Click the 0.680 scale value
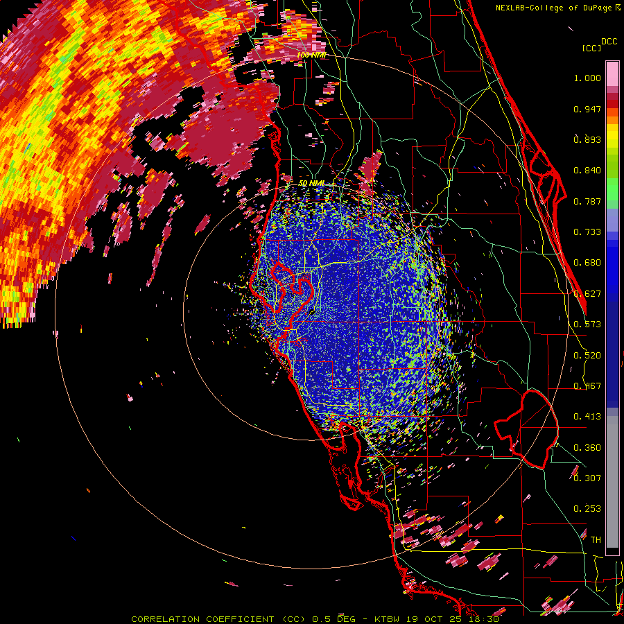 click(587, 263)
